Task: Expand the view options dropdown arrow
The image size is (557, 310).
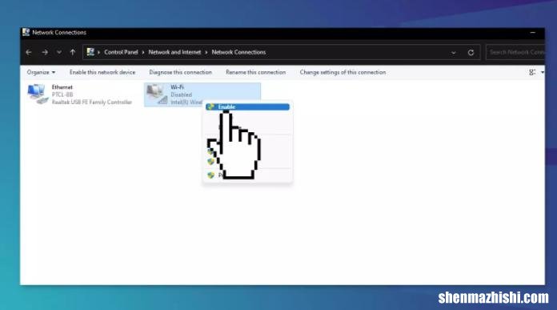Action: (542, 72)
